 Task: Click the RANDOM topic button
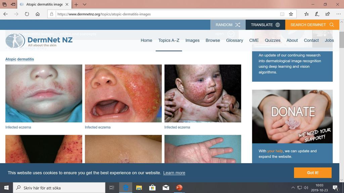[228, 25]
